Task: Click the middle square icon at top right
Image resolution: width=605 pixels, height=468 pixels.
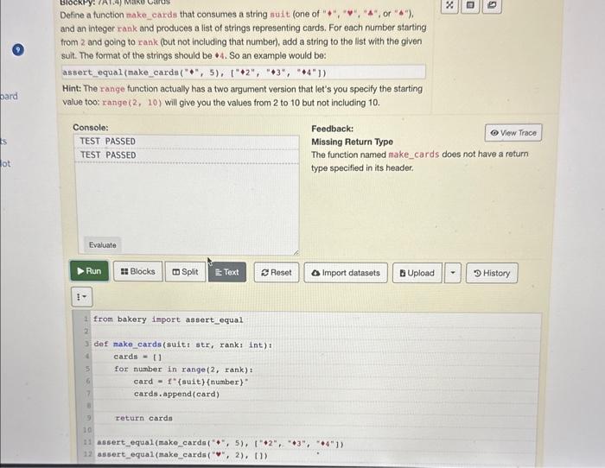Action: [470, 5]
